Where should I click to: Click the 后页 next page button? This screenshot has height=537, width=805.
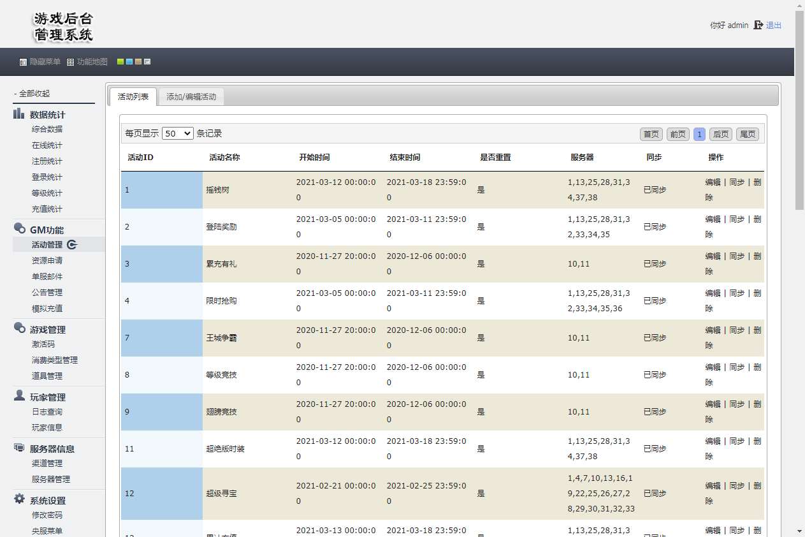coord(720,134)
